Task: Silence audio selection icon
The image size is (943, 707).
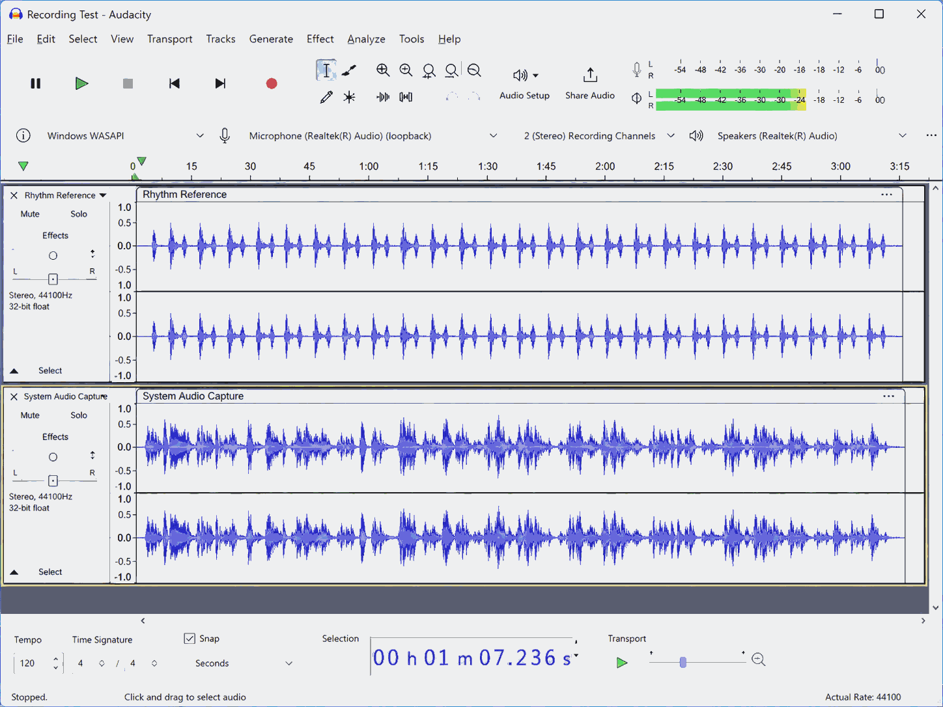Action: tap(406, 97)
